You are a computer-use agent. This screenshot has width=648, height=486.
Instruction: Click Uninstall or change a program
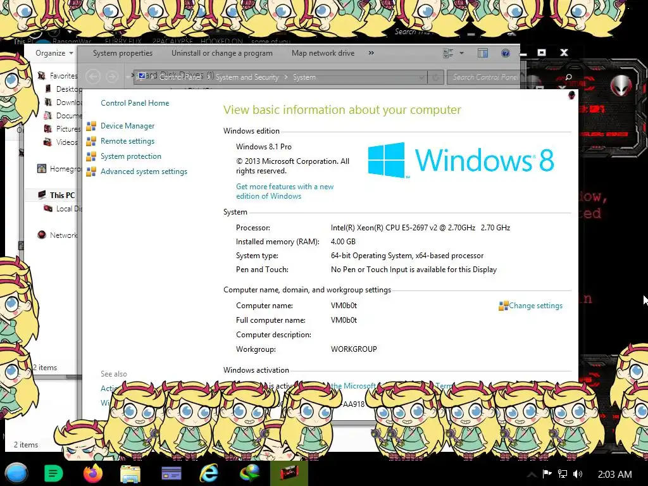(x=222, y=53)
